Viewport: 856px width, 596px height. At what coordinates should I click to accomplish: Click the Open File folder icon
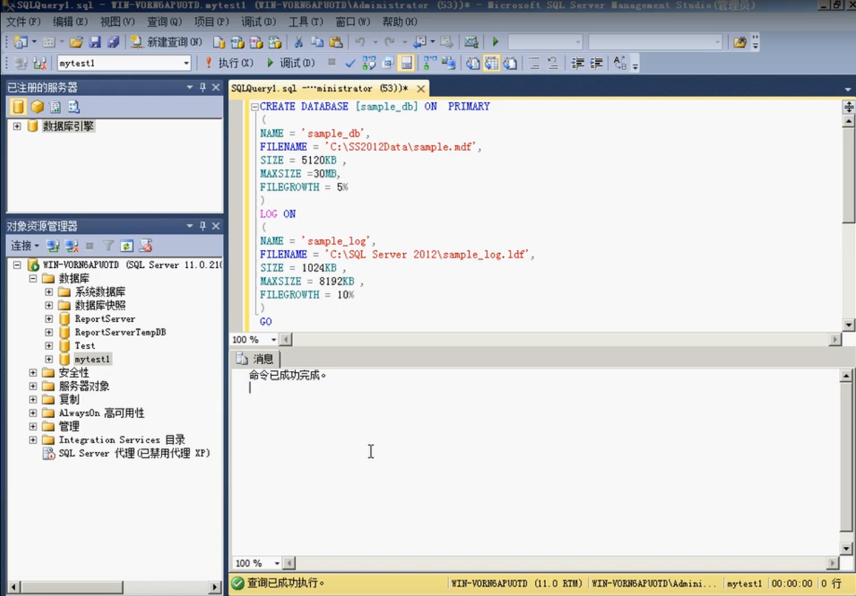pos(76,42)
